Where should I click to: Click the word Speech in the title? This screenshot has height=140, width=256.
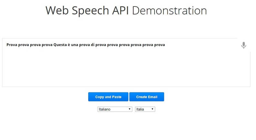pyautogui.click(x=90, y=11)
